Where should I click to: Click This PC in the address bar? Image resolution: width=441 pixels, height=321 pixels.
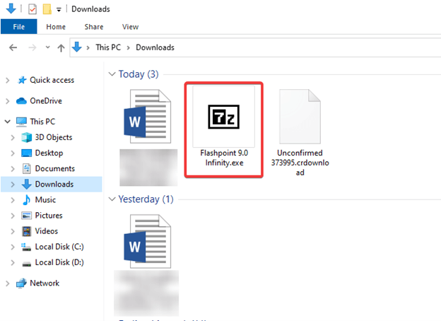[110, 47]
